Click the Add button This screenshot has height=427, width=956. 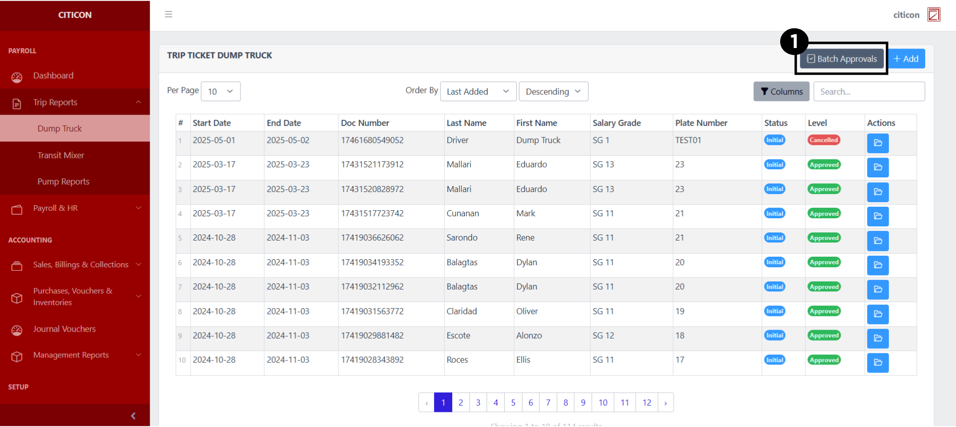pos(906,59)
